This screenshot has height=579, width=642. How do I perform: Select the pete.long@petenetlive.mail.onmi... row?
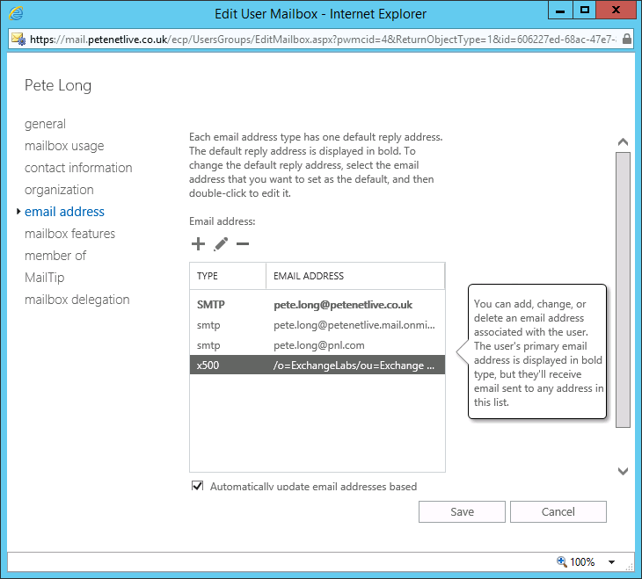(x=317, y=325)
